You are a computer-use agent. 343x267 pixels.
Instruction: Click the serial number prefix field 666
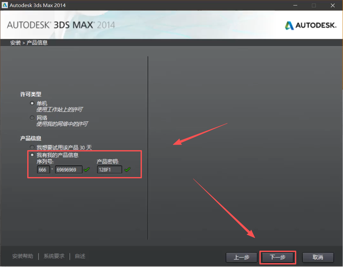coord(43,170)
